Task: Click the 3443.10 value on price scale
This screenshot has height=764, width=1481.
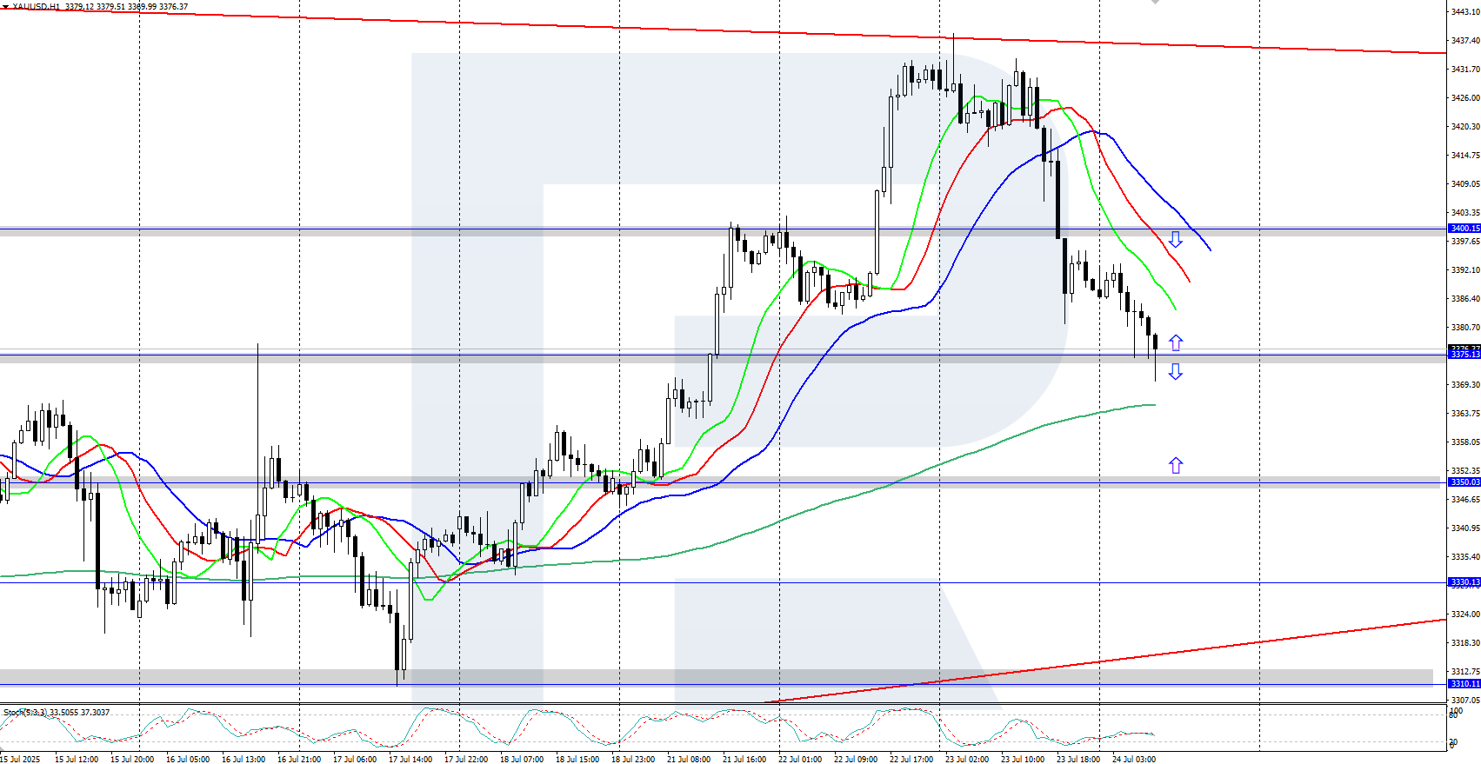Action: (x=1464, y=12)
